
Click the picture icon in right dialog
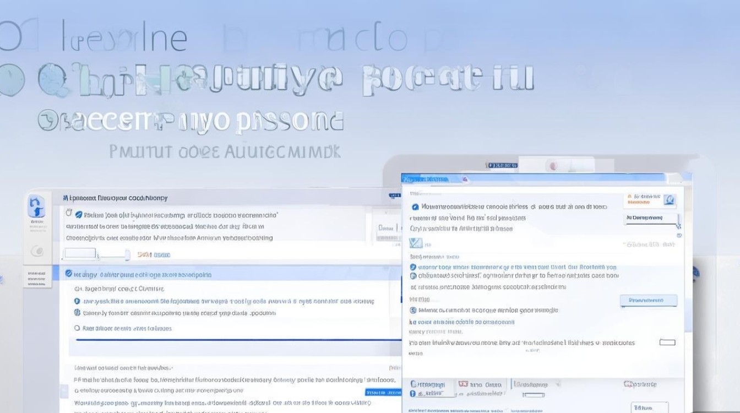pos(416,243)
